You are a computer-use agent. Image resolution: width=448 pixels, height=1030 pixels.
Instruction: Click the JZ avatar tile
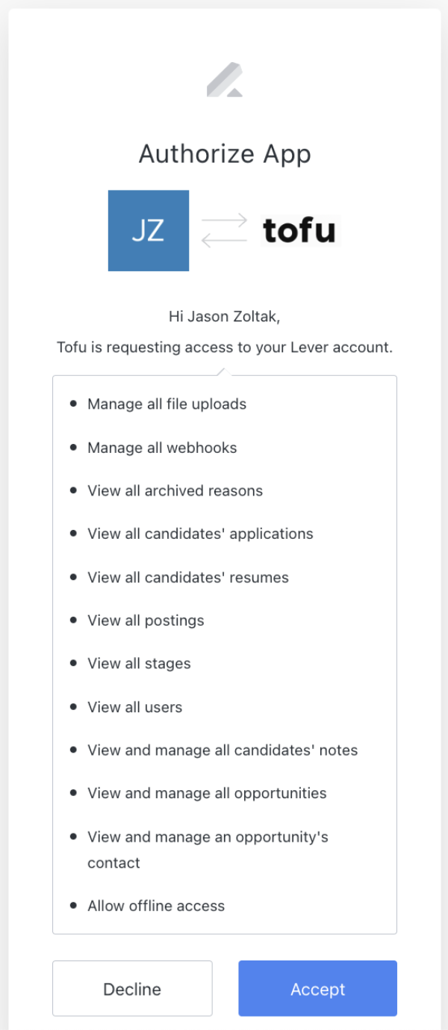coord(149,230)
